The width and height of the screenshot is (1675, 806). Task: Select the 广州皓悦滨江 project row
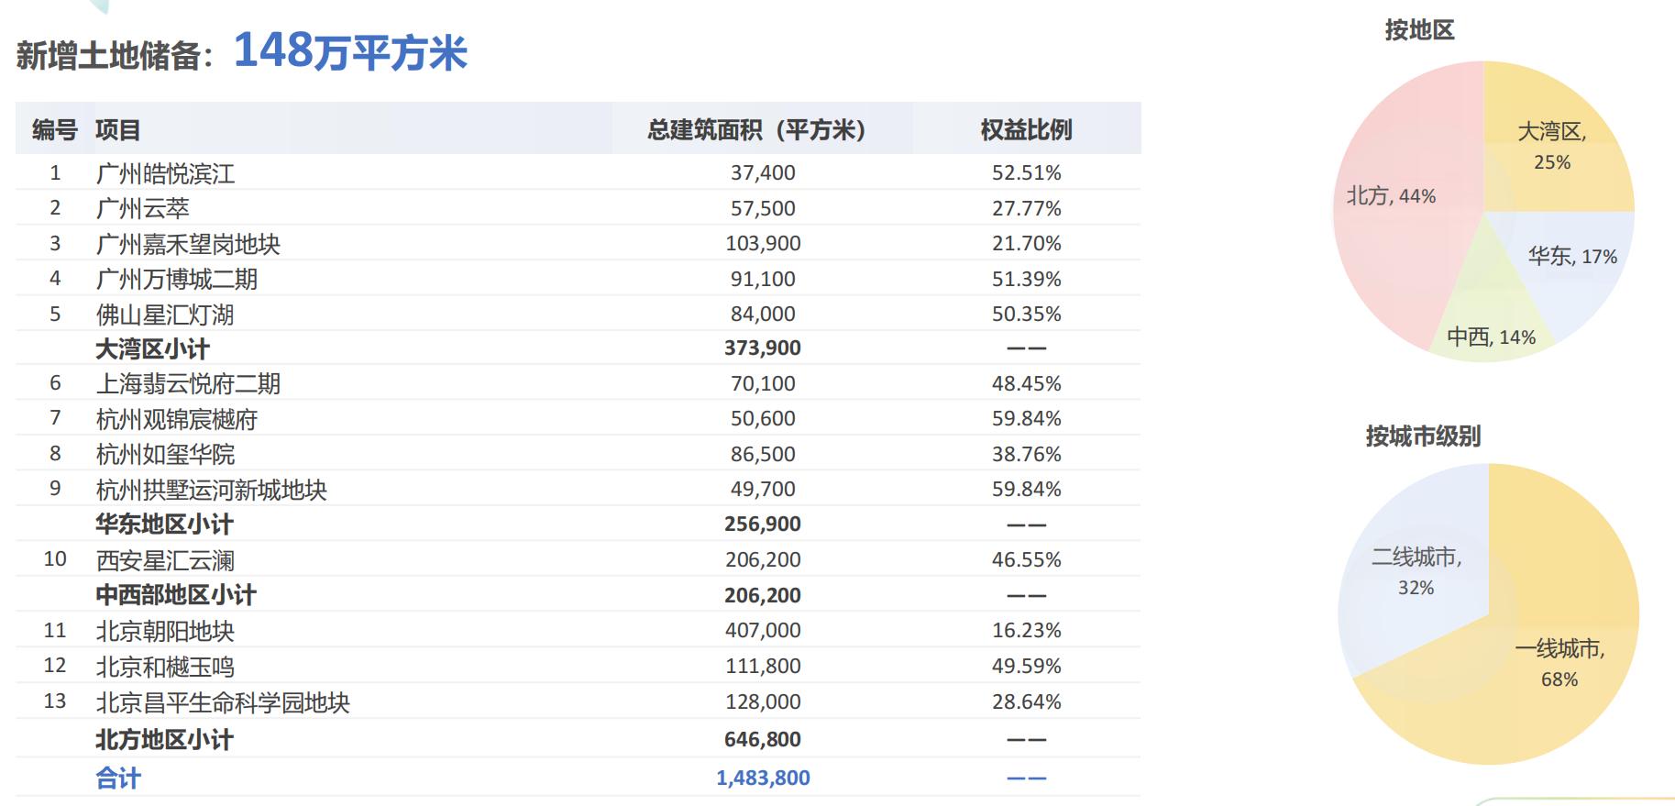578,172
